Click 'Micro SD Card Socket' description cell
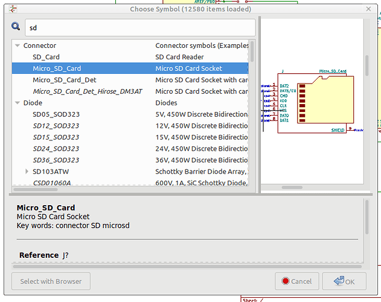Image resolution: width=381 pixels, height=302 pixels. tap(189, 68)
